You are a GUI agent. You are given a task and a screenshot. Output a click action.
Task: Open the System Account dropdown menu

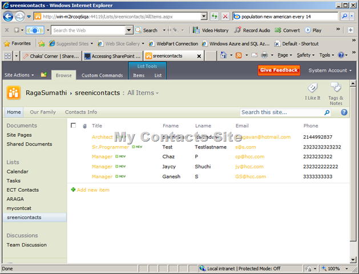pos(330,70)
